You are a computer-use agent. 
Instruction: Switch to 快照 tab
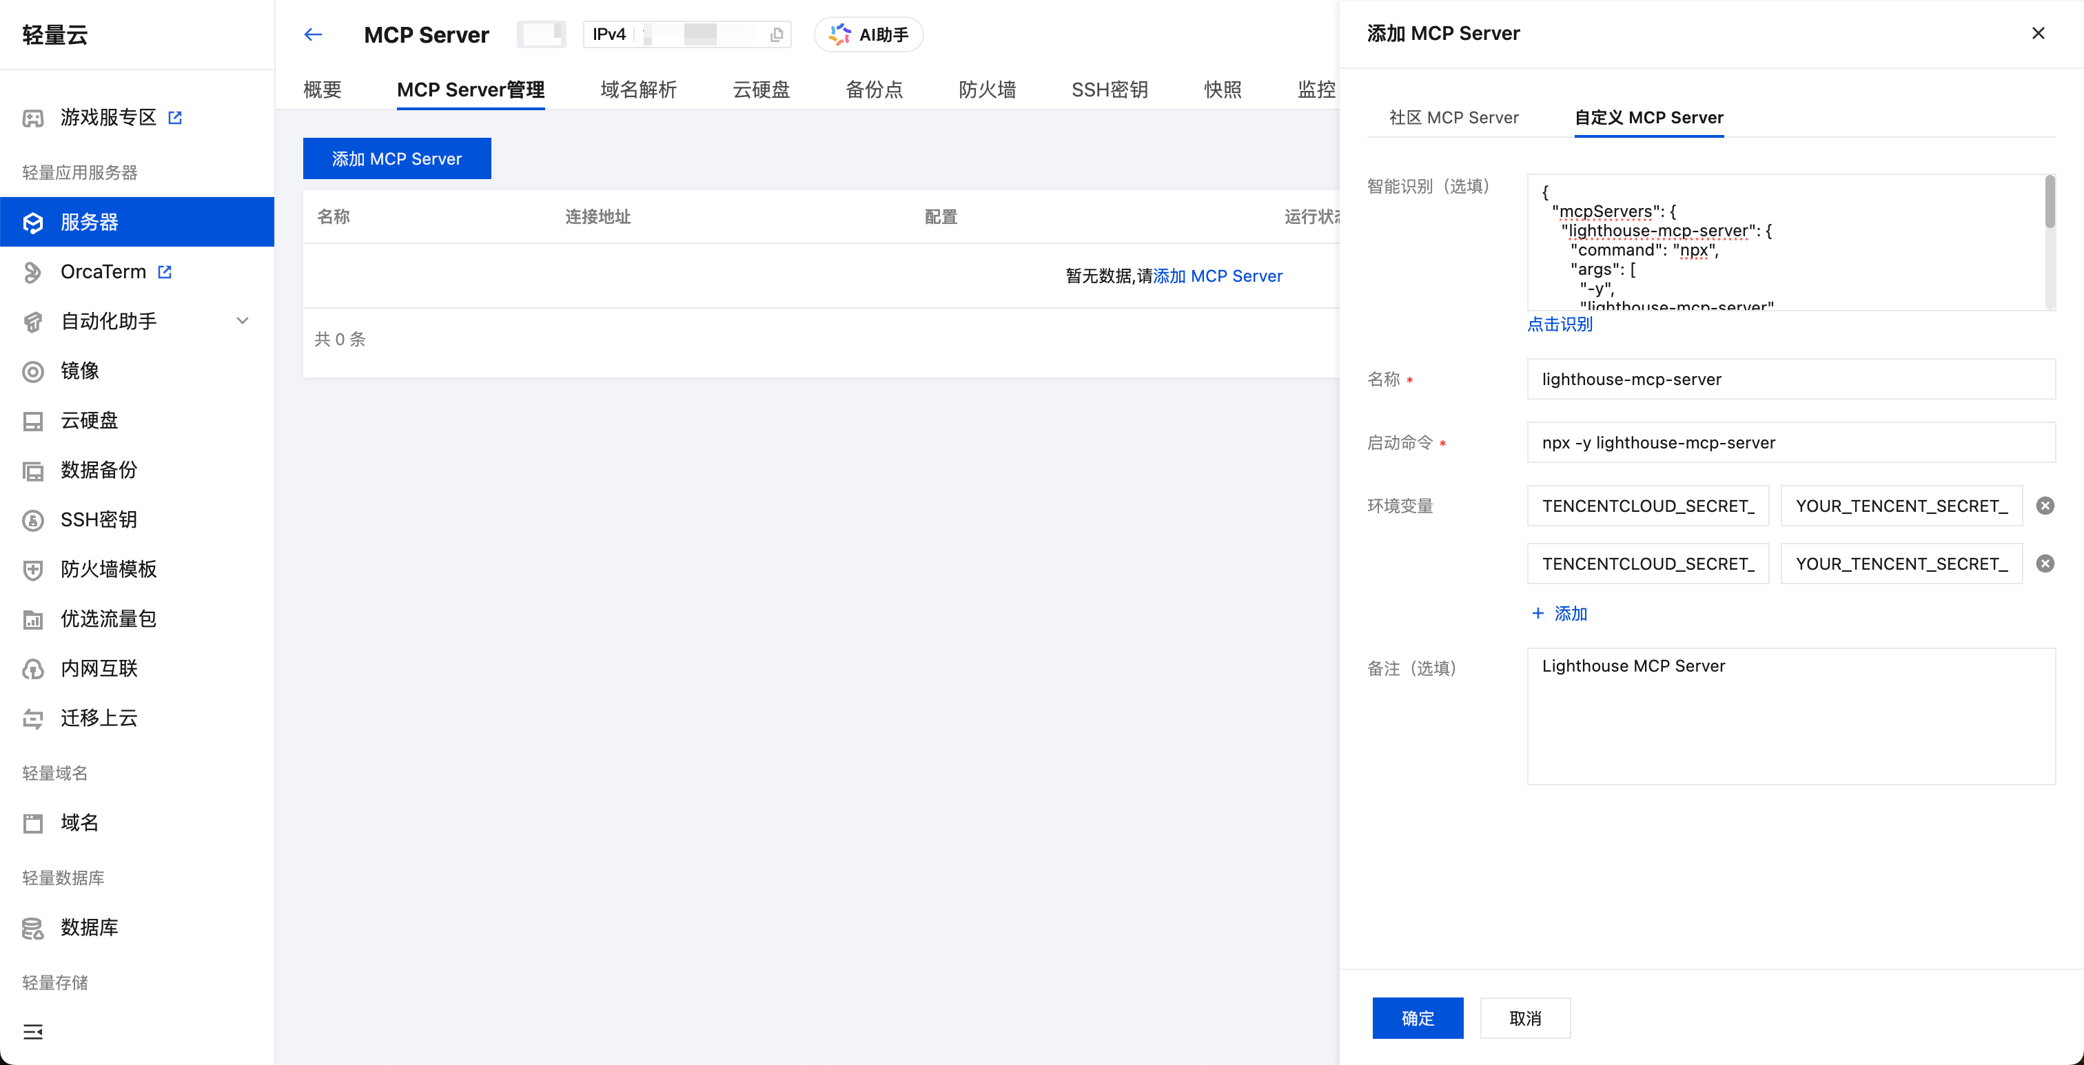1223,90
